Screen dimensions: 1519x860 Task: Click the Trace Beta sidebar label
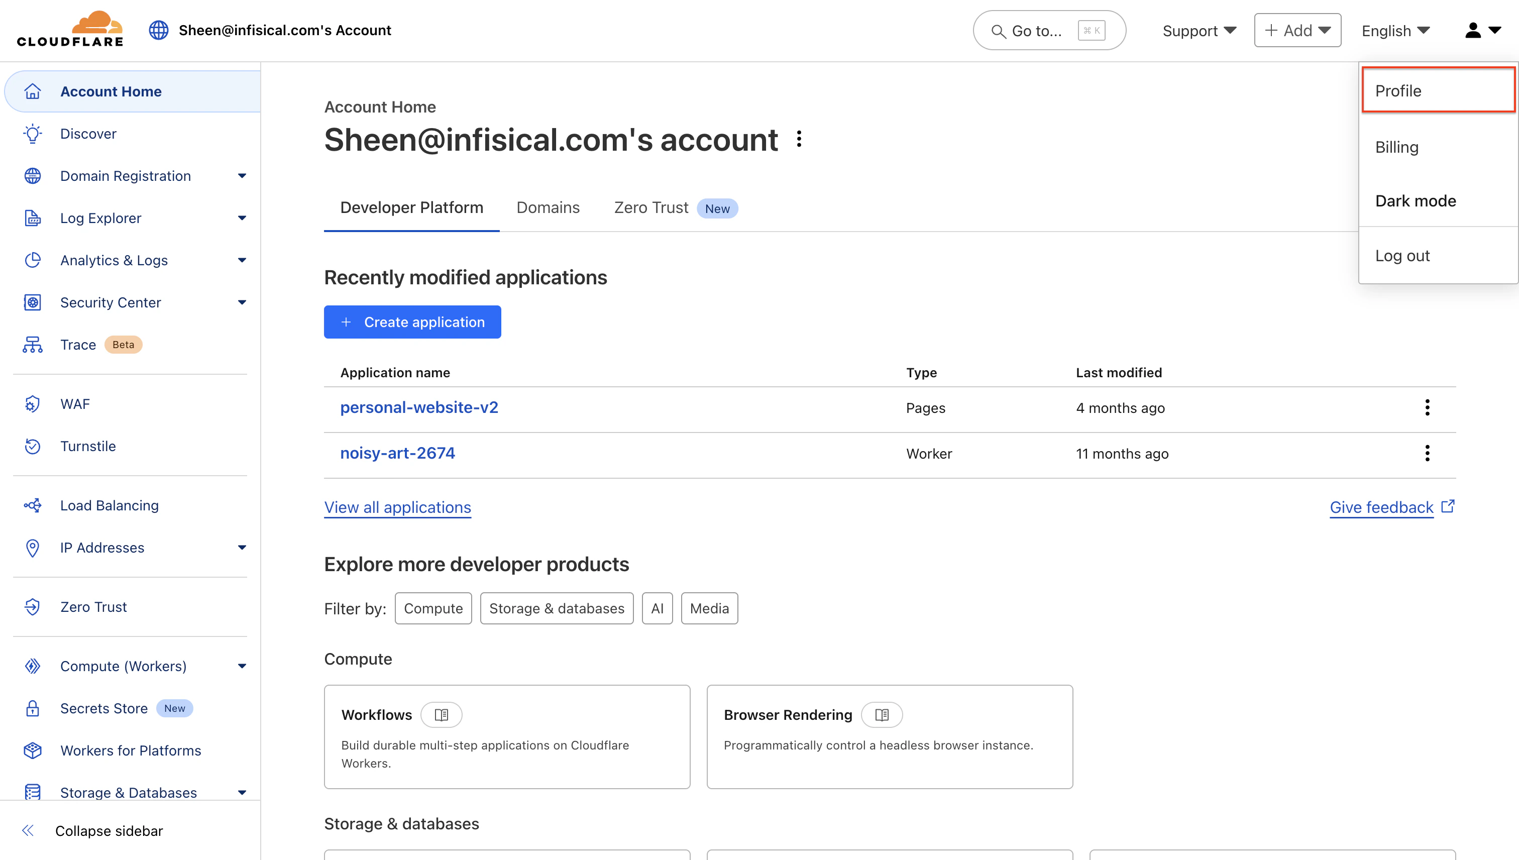101,345
